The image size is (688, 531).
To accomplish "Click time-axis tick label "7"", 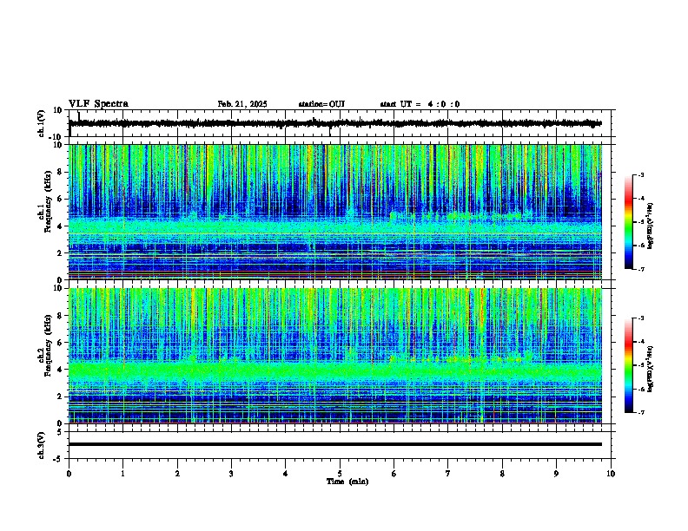I will click(x=448, y=474).
